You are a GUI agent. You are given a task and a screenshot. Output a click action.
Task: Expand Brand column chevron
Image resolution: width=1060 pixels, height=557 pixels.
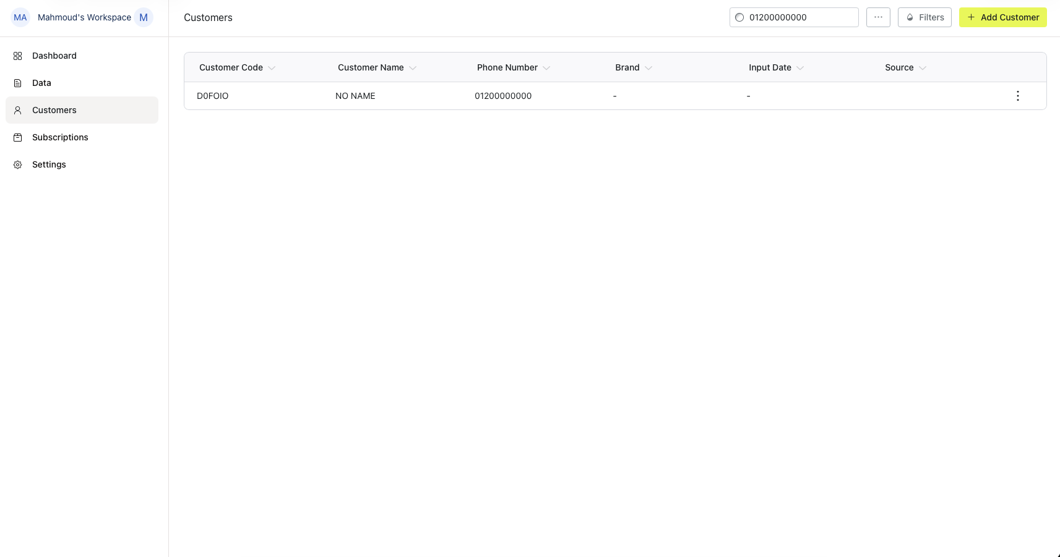[x=648, y=68]
